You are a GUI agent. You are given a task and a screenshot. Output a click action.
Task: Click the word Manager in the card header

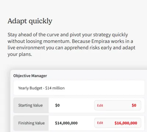click(x=39, y=76)
